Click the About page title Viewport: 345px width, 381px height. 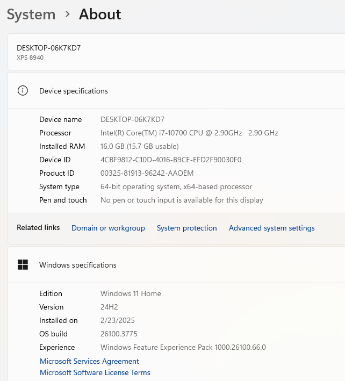(100, 15)
